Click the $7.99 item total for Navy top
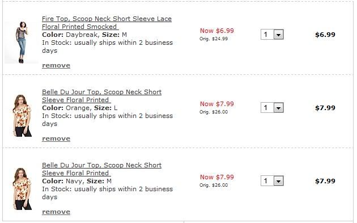This screenshot has height=223, width=357. click(x=325, y=181)
